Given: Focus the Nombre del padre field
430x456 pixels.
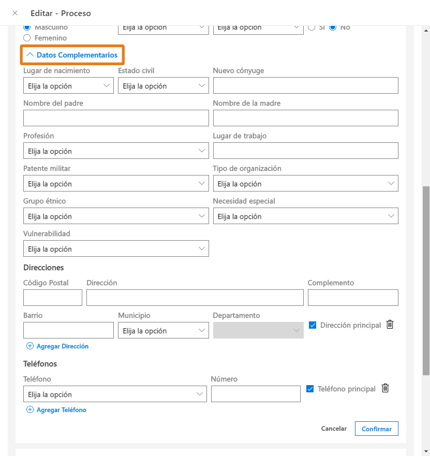Looking at the screenshot, I should [116, 118].
